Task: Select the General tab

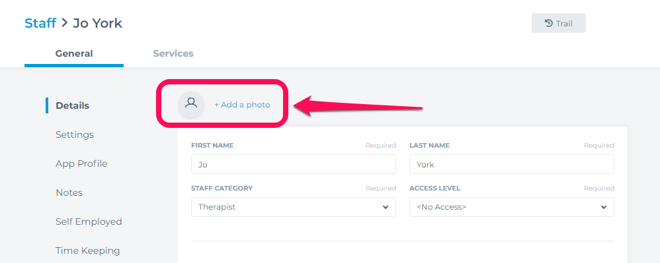Action: coord(74,53)
